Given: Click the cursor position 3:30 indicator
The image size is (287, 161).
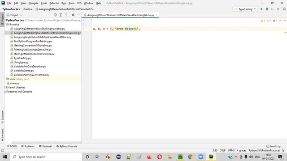Looking at the screenshot, I should click(x=215, y=151).
